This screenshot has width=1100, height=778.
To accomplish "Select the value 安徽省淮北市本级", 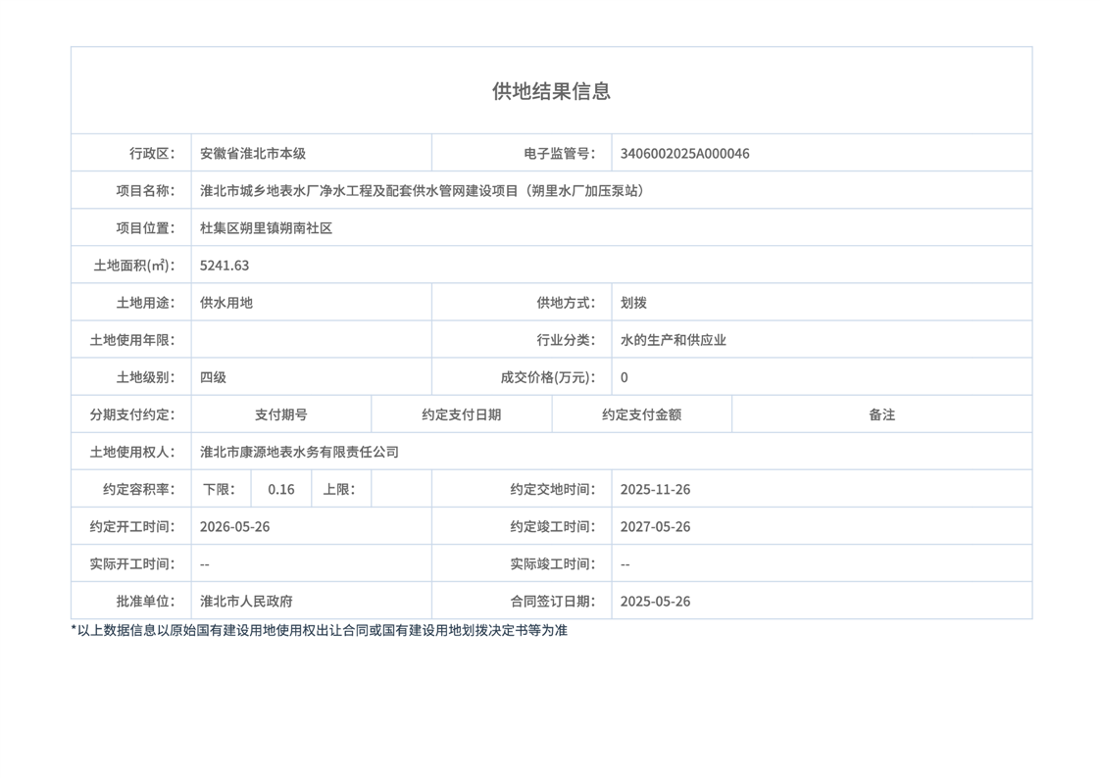I will click(x=253, y=154).
